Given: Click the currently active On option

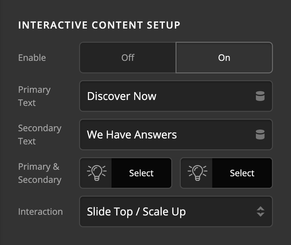Looking at the screenshot, I should click(224, 58).
